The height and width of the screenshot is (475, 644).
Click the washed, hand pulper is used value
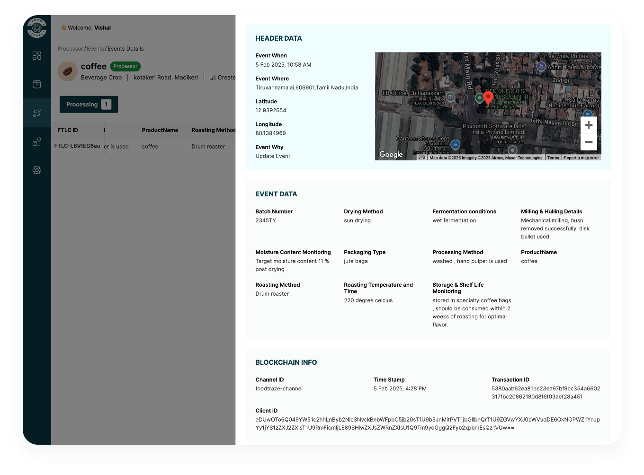(x=470, y=262)
